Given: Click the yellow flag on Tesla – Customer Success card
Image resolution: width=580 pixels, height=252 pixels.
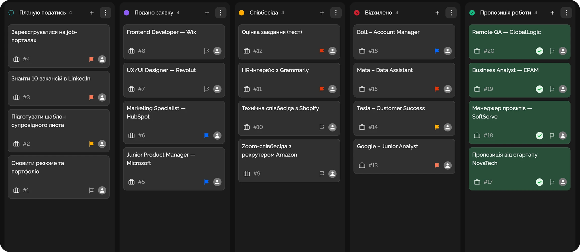Looking at the screenshot, I should coord(437,127).
